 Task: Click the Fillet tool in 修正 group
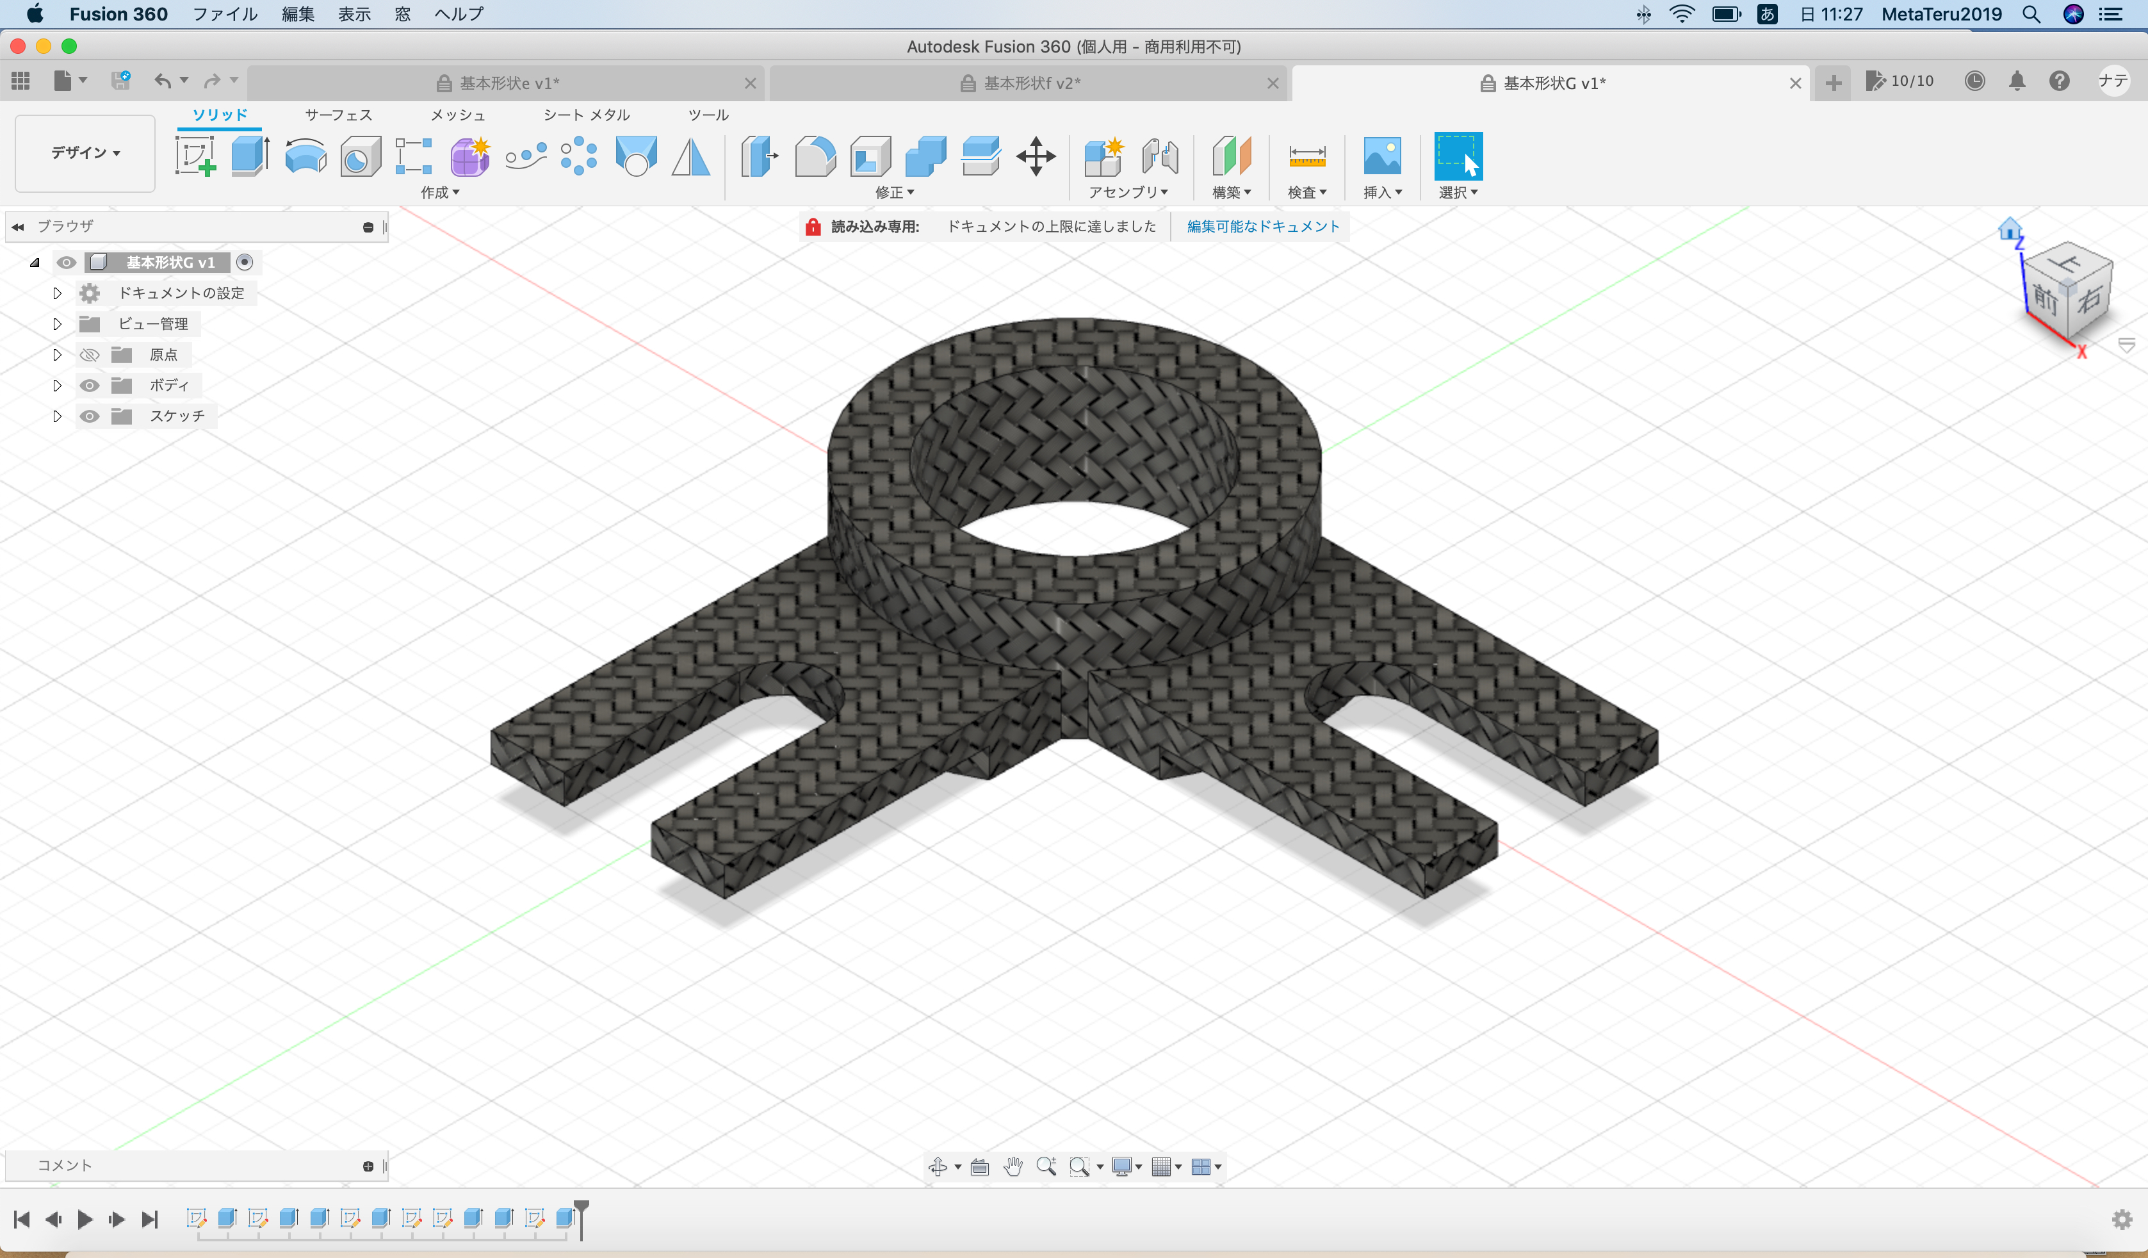815,157
